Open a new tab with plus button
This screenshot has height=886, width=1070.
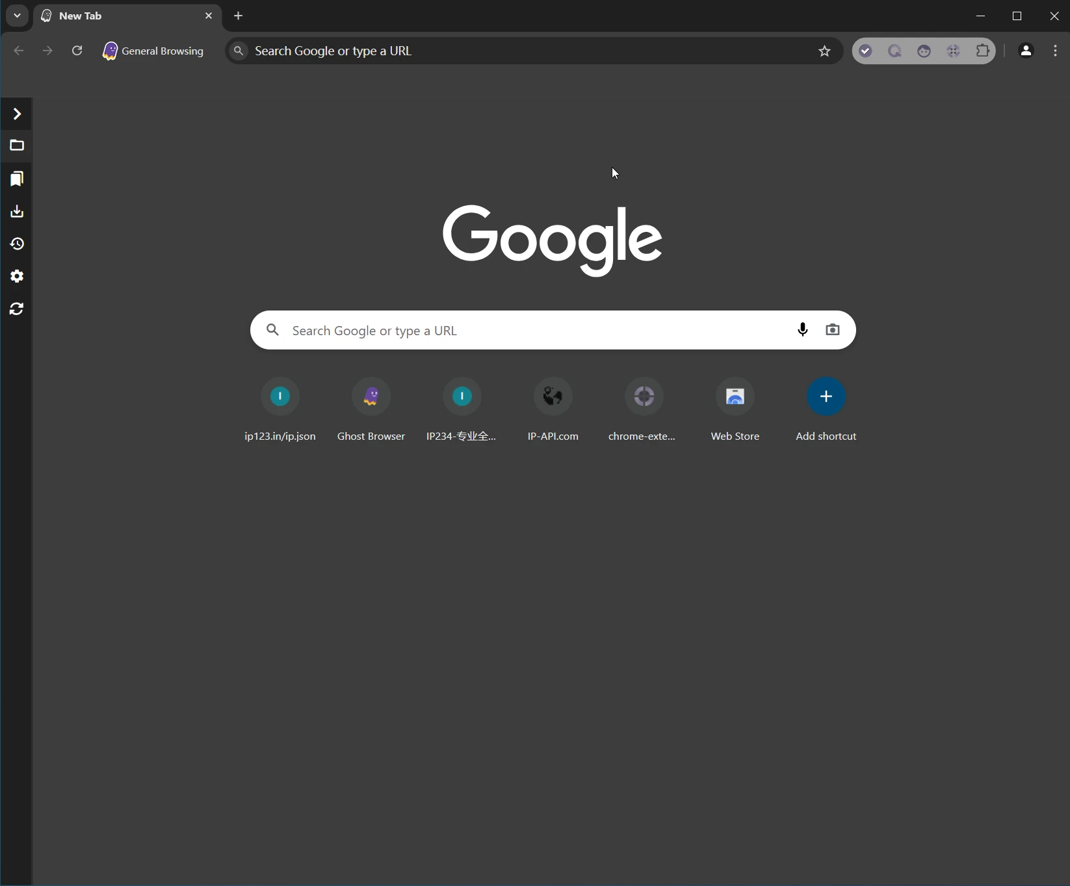(239, 16)
